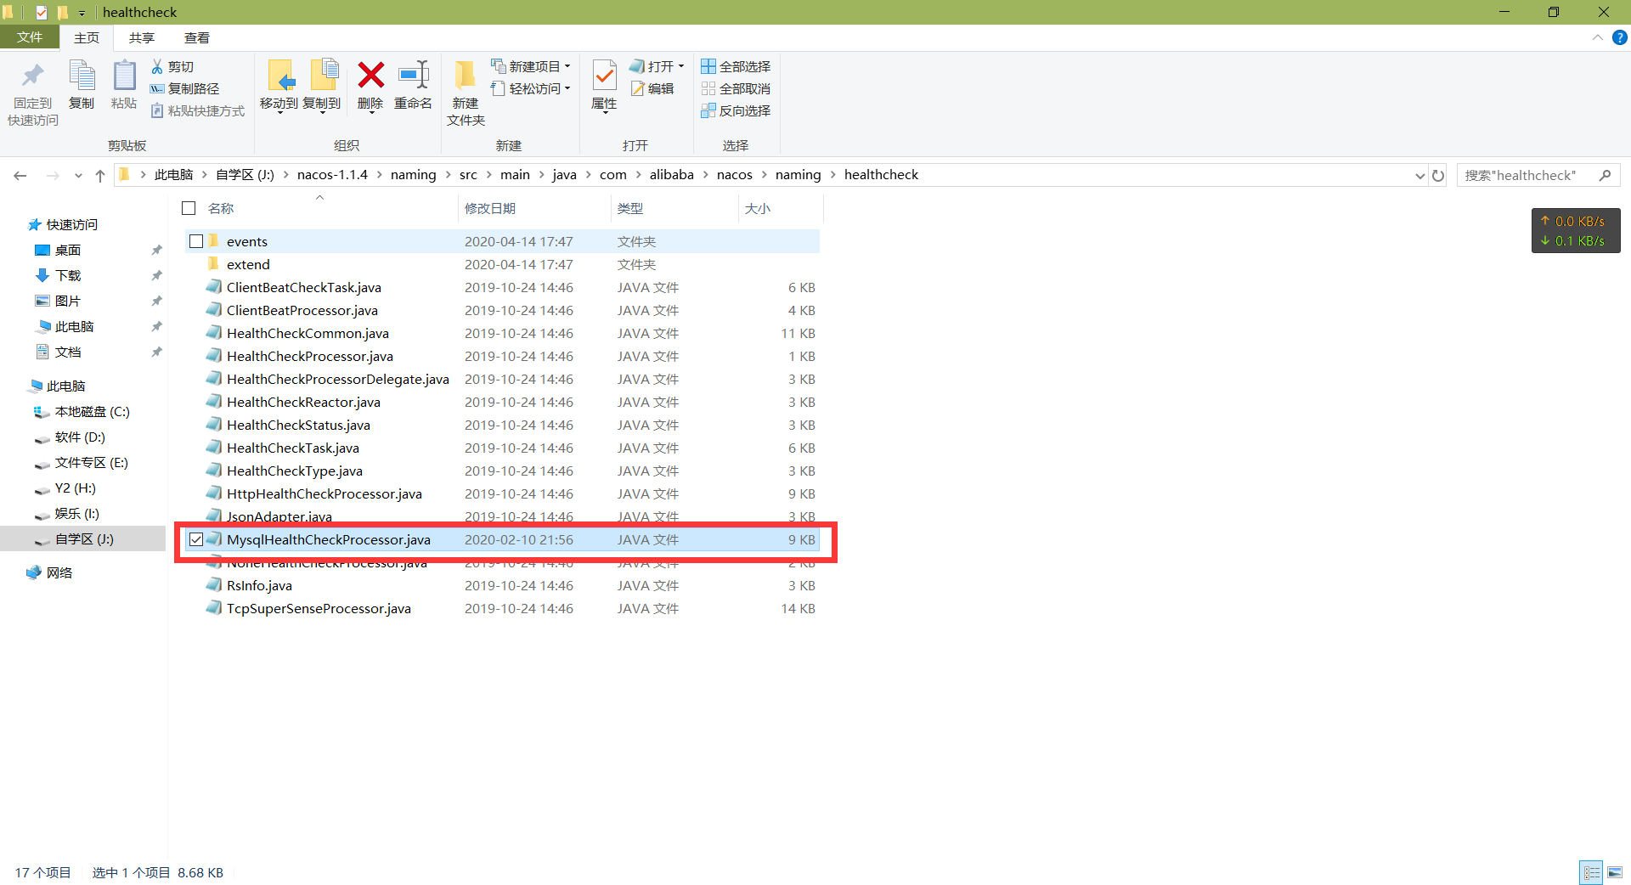The image size is (1631, 885).
Task: Click the Pin to Quick access icon
Action: (x=32, y=76)
